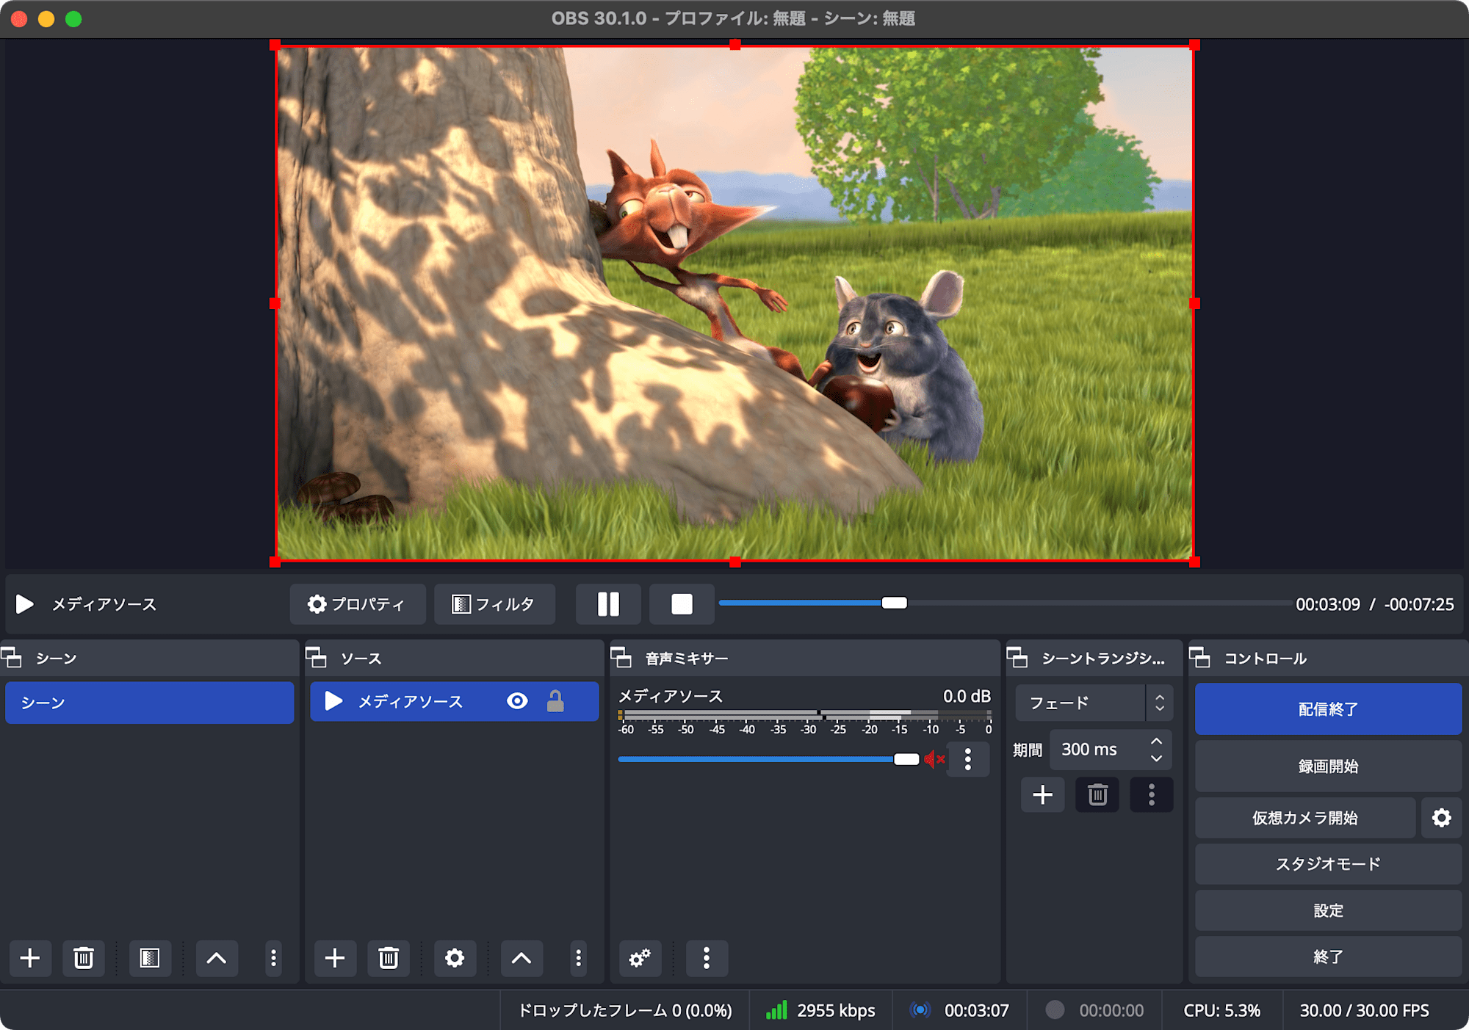Screen dimensions: 1469x1030
Task: Open 設定 from controls panel
Action: [x=1328, y=910]
